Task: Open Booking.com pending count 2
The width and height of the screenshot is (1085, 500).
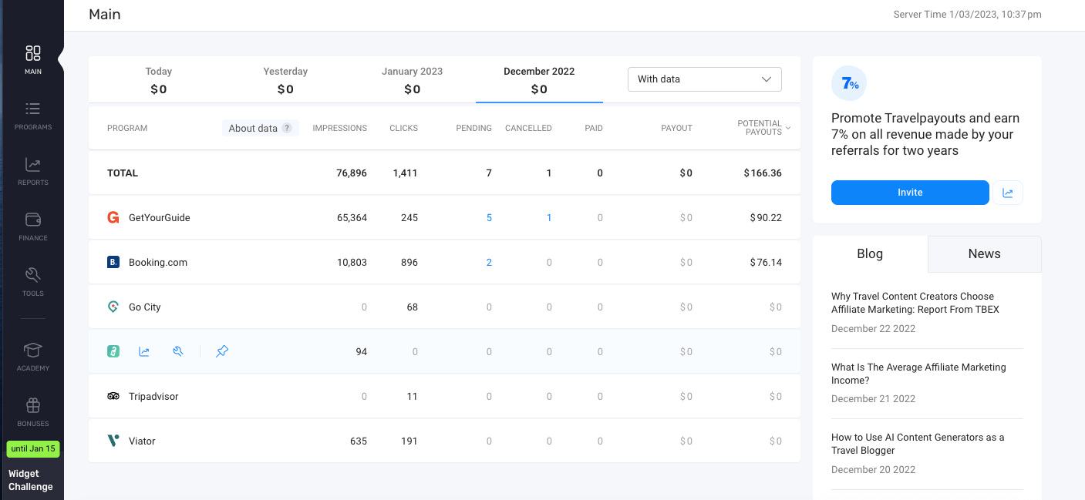Action: pyautogui.click(x=489, y=263)
